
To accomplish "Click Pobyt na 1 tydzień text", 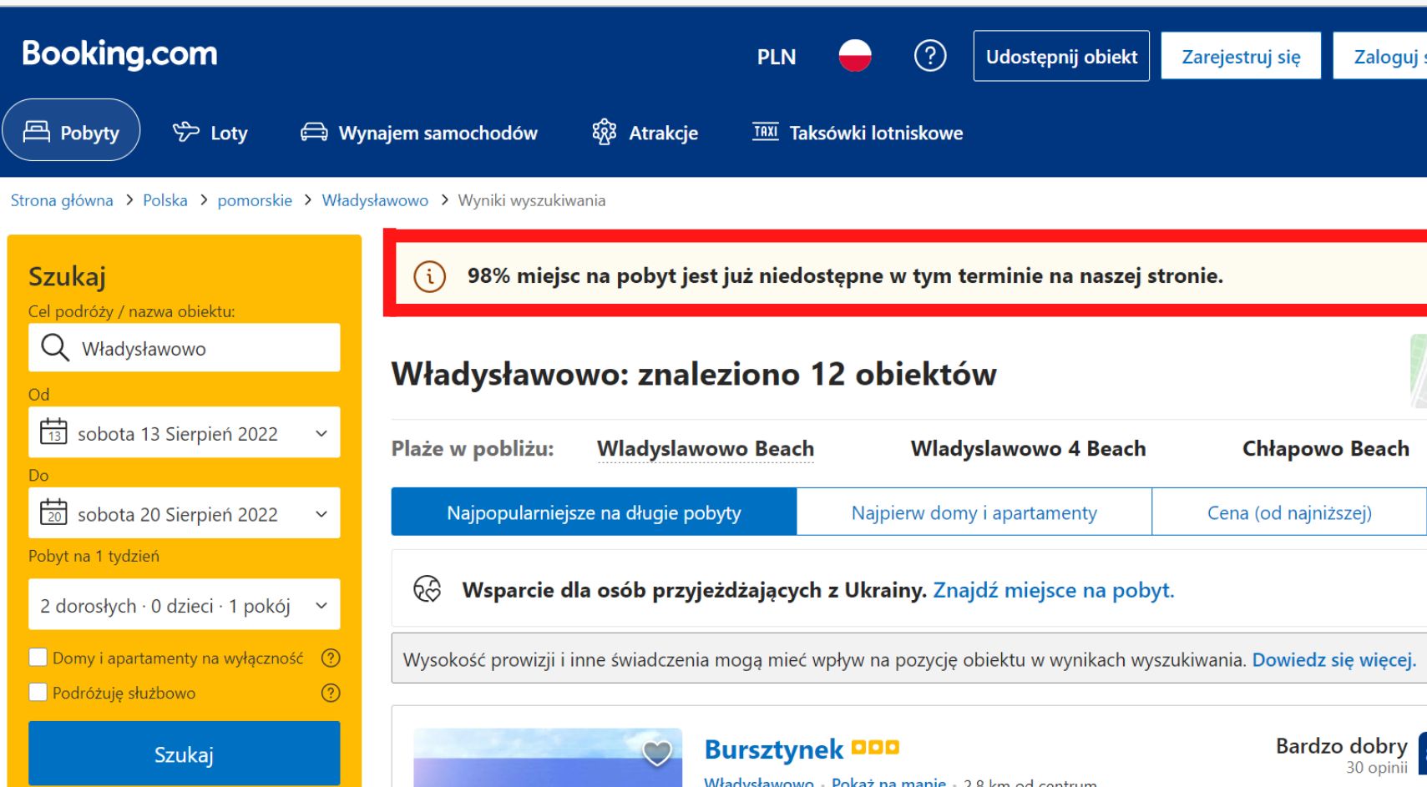I will click(94, 556).
